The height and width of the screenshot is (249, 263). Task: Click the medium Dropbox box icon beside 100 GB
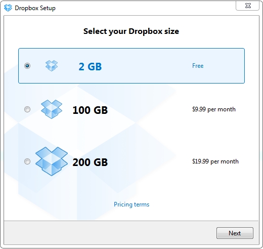click(x=52, y=109)
